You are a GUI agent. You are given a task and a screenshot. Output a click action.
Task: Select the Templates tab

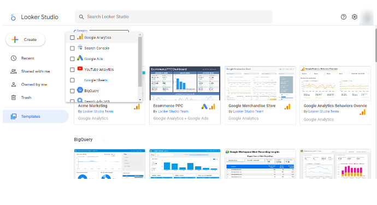36,117
